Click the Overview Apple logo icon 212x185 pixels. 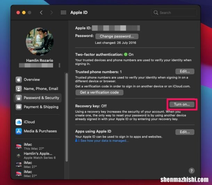19,79
